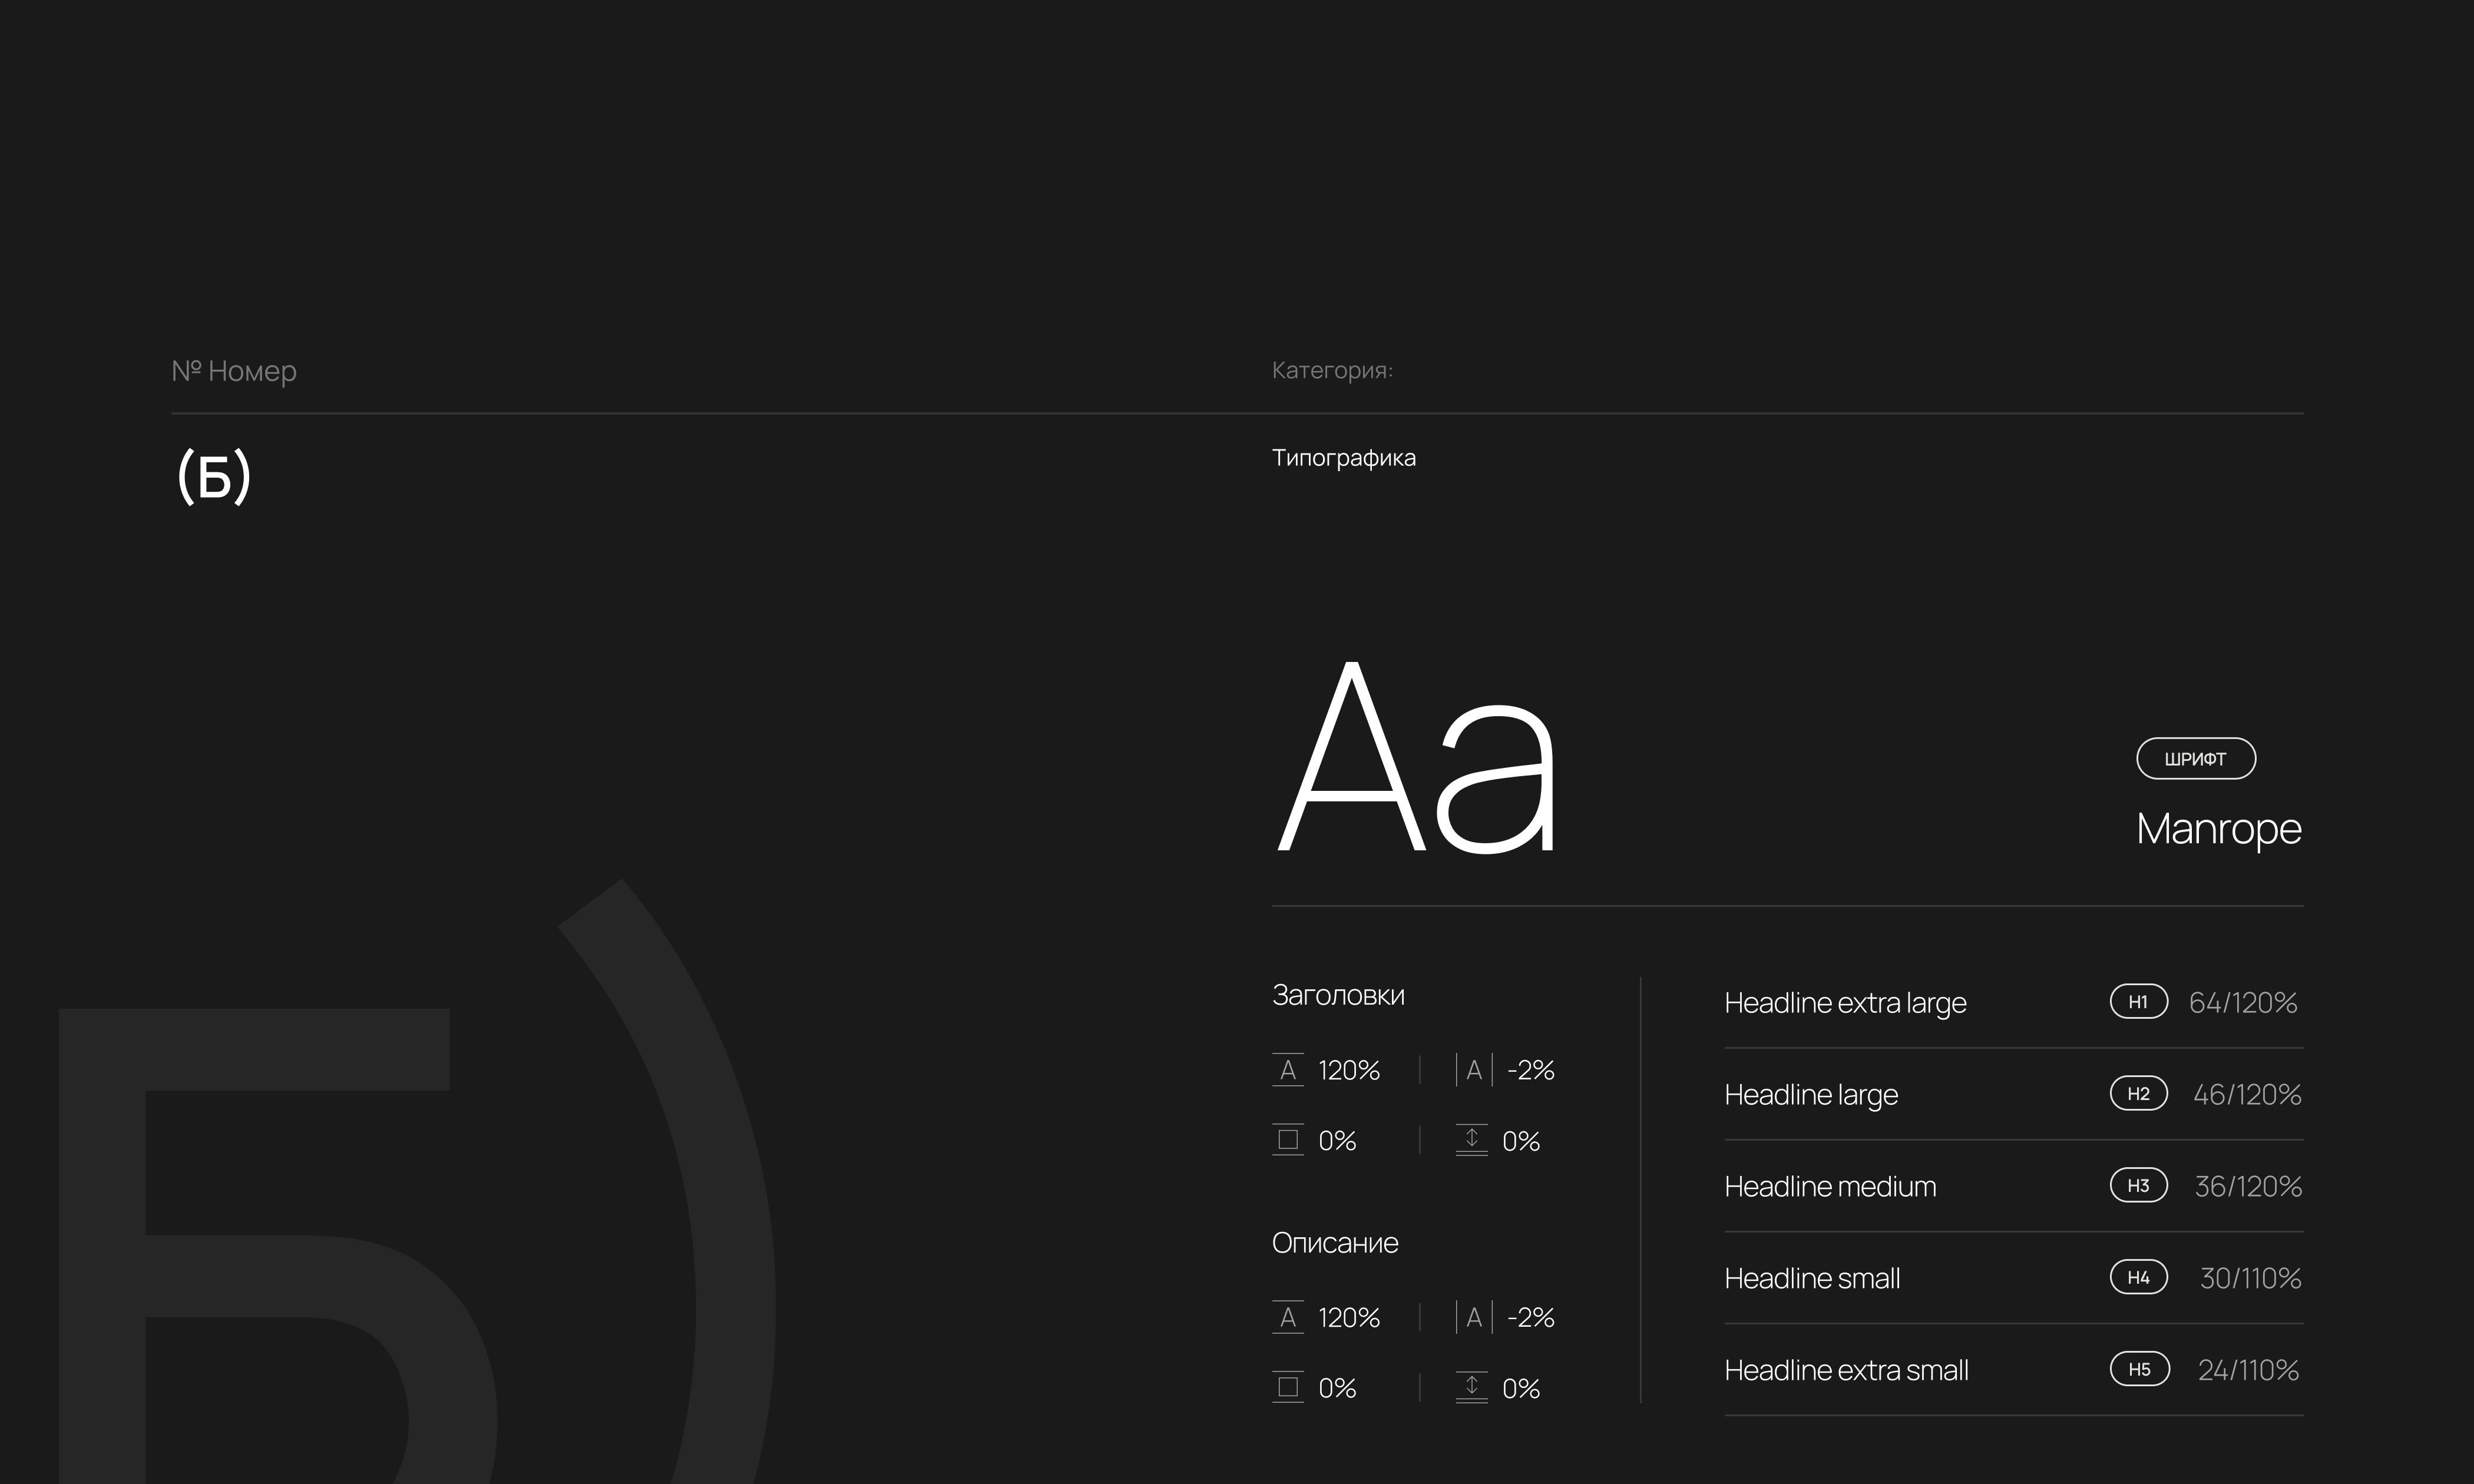Click paragraph indent square icon under Заголовки
Image resolution: width=2474 pixels, height=1484 pixels.
point(1287,1140)
